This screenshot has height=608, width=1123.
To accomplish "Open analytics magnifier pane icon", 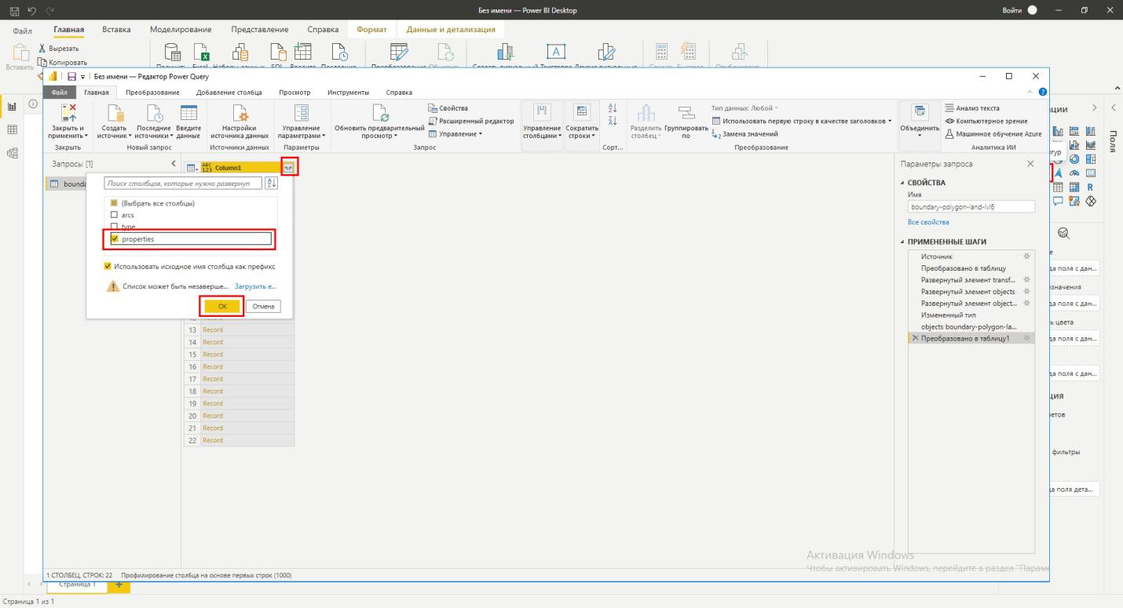I will coord(1064,232).
